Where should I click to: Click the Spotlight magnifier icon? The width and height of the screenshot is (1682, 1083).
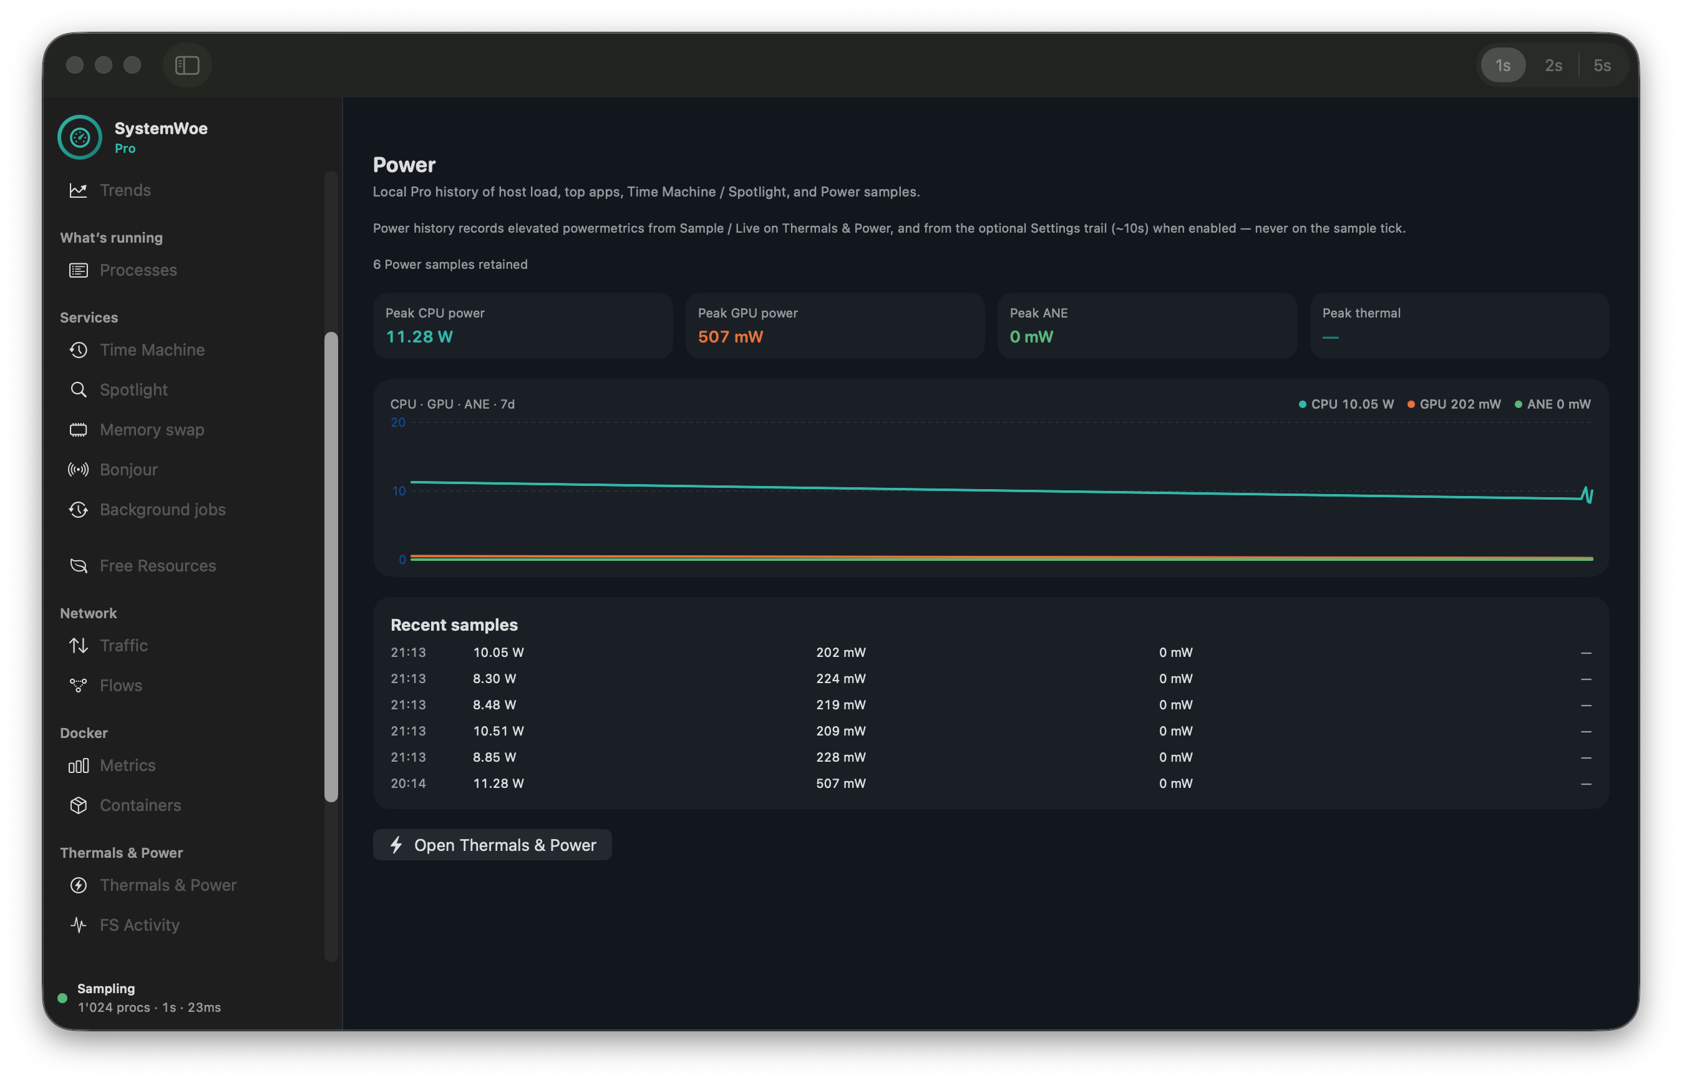tap(78, 391)
